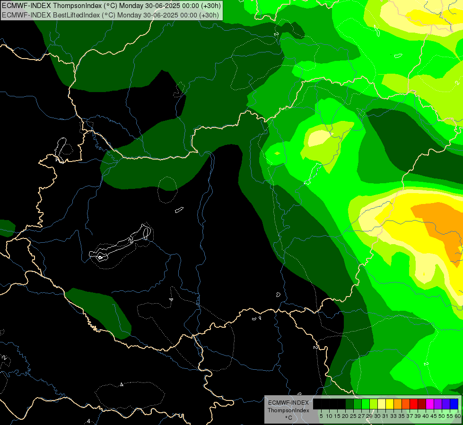Click the legend tick value 39
The width and height of the screenshot is (463, 425).
[418, 416]
